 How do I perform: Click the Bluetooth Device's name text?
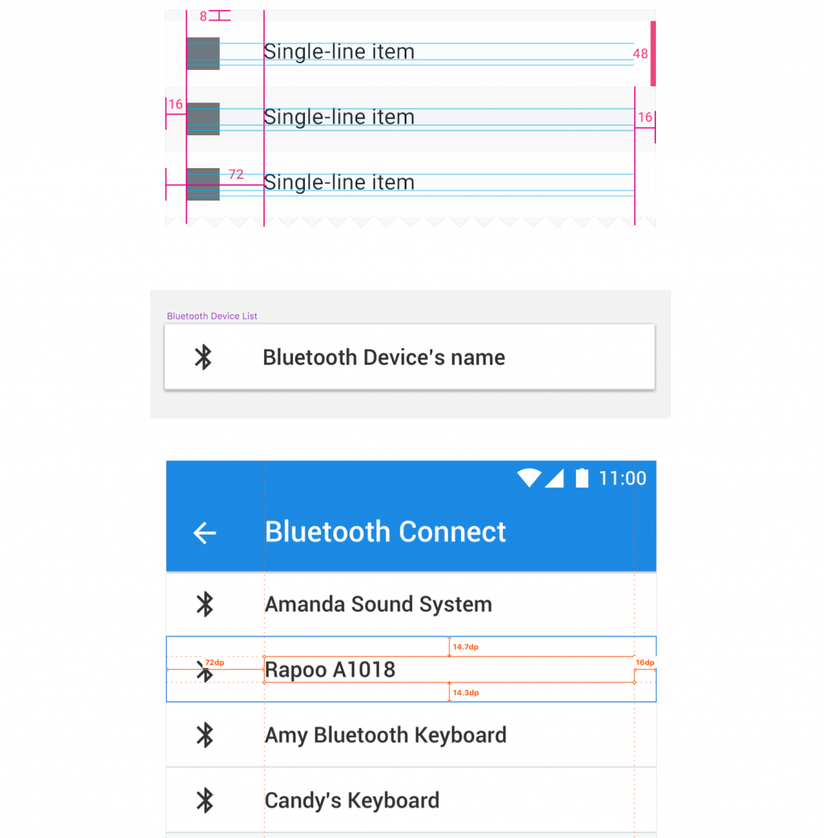[384, 357]
